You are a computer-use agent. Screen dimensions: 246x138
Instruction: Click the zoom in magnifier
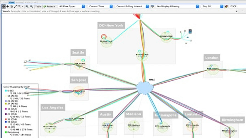[x=27, y=6]
